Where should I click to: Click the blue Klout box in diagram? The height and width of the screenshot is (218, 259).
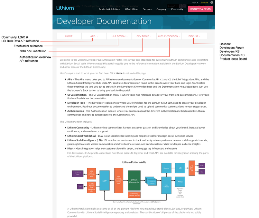(180, 182)
